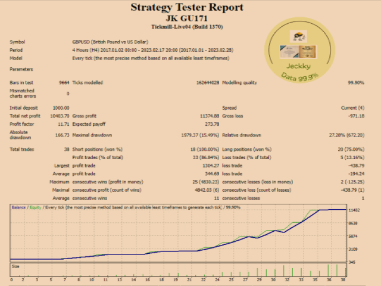Click the '3109' chart axis value

pos(353,249)
